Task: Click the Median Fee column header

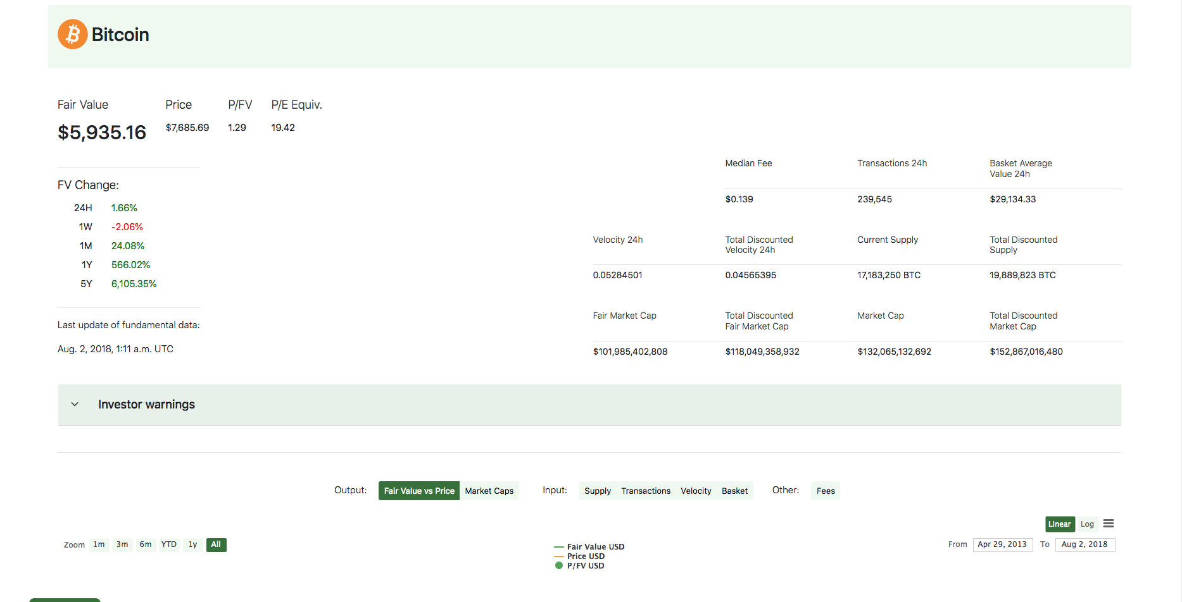Action: (749, 163)
